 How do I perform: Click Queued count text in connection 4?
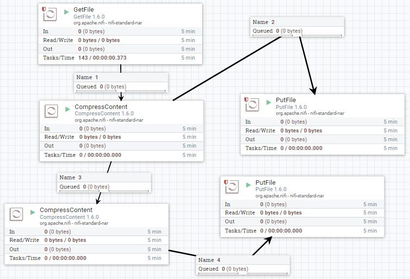[x=223, y=269]
